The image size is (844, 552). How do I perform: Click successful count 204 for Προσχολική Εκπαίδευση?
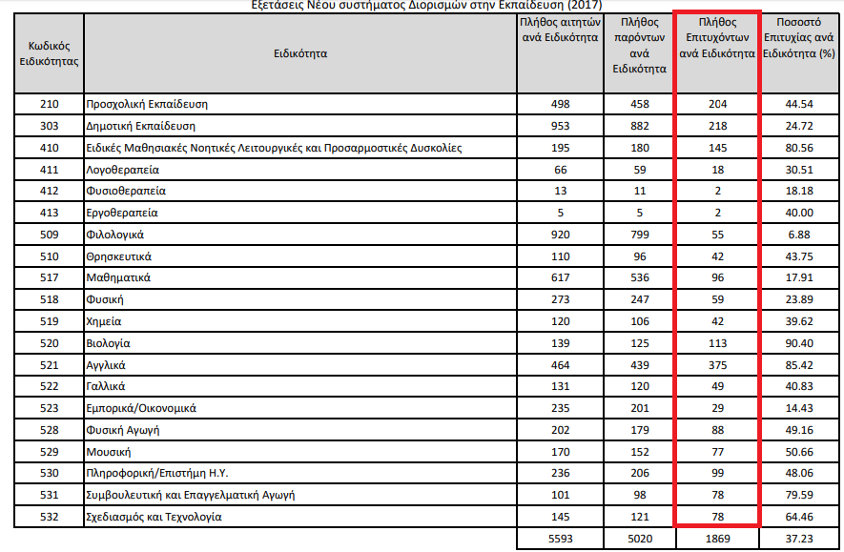(x=717, y=104)
